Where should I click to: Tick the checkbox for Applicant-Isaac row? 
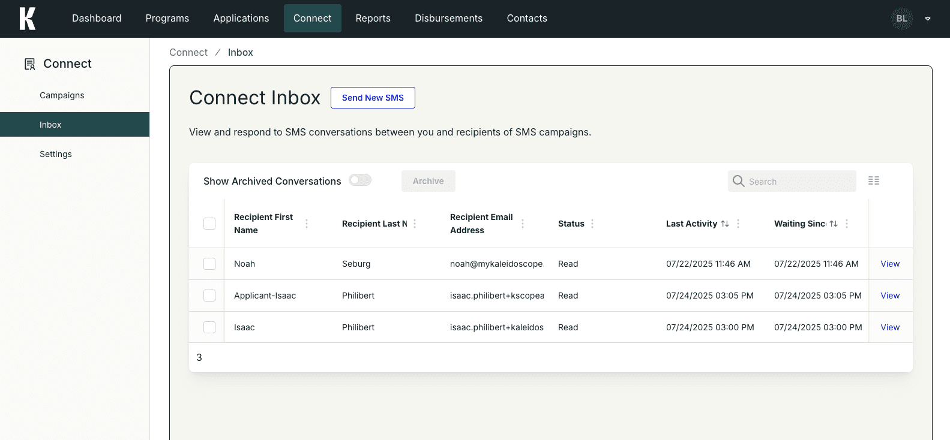209,296
